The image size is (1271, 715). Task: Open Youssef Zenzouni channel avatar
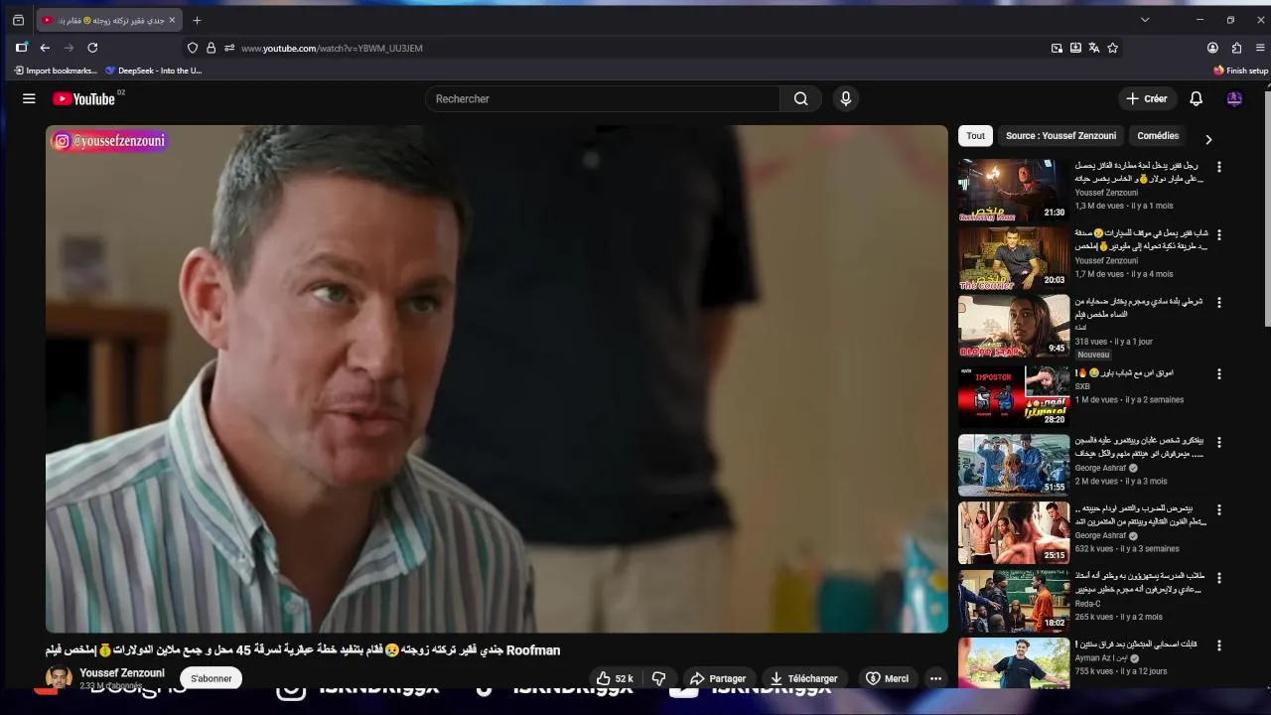[59, 678]
